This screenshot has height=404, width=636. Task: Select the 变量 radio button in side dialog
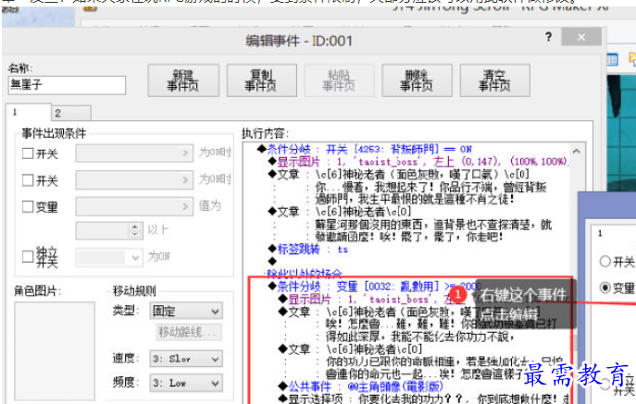tap(605, 288)
